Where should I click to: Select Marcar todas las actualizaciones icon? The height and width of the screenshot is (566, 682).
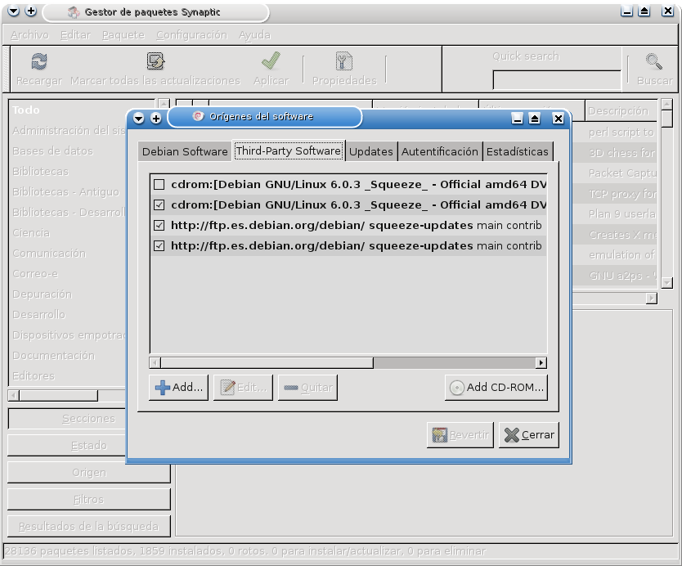click(x=155, y=60)
